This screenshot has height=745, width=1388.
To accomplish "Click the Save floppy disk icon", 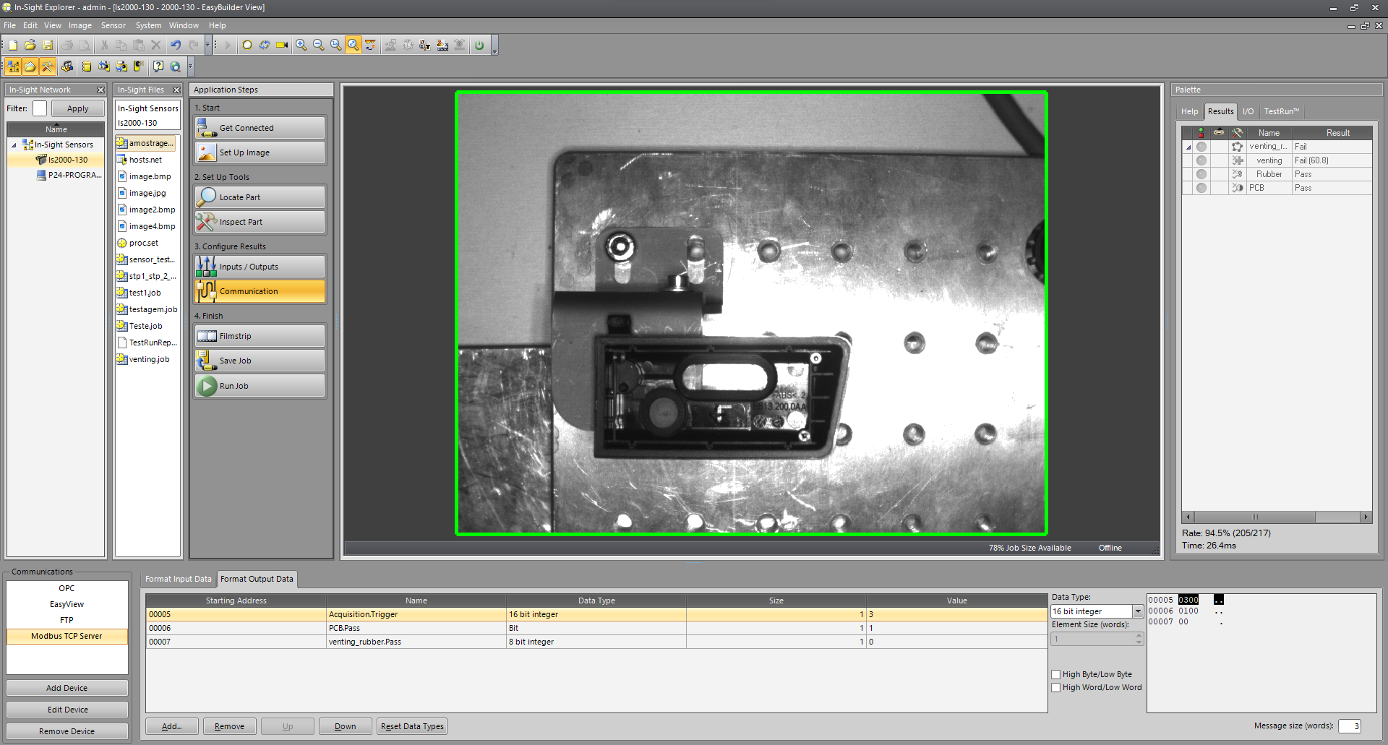I will coord(48,45).
